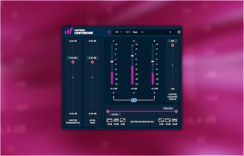This screenshot has width=244, height=156.
Task: Mute the C channel with M button
Action: [134, 93]
